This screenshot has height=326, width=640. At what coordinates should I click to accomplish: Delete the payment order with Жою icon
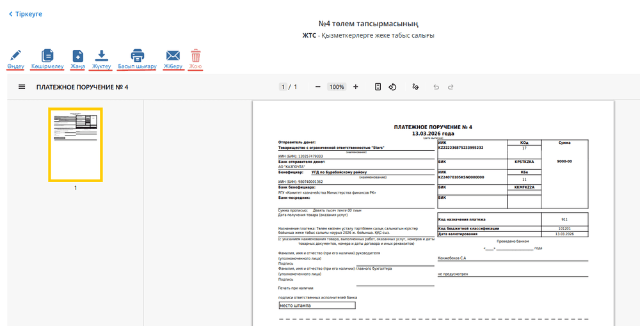tap(196, 56)
